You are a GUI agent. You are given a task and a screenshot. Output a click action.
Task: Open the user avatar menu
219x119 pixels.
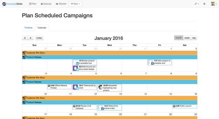tap(214, 4)
